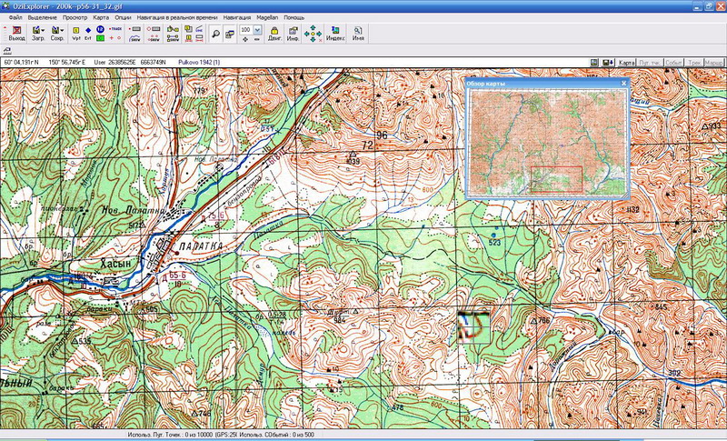Click the Пут. тчк. waypoints button
Image resolution: width=727 pixels, height=441 pixels.
[649, 62]
